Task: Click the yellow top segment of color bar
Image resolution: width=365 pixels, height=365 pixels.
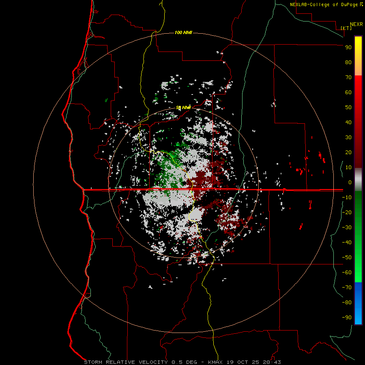Action: [x=358, y=56]
